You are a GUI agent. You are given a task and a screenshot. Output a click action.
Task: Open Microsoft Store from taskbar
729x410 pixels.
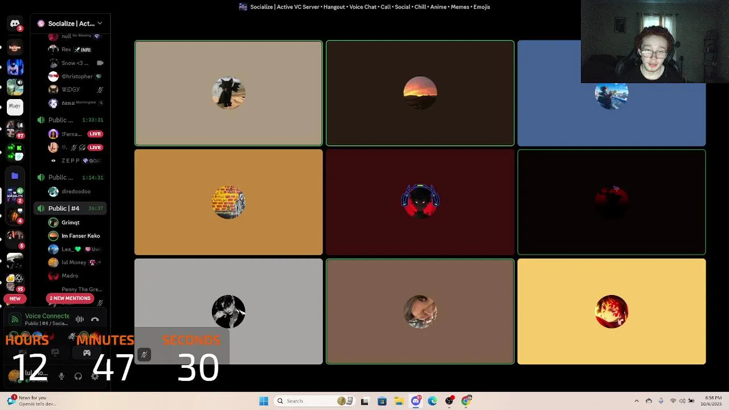click(x=382, y=401)
